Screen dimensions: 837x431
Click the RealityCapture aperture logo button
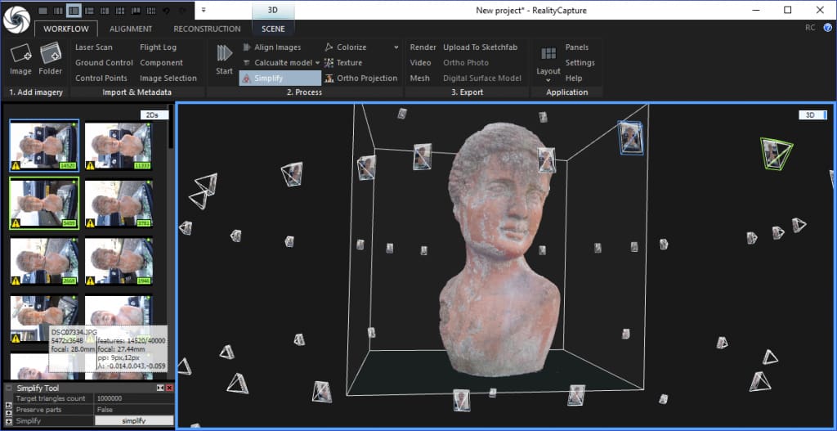pos(16,20)
